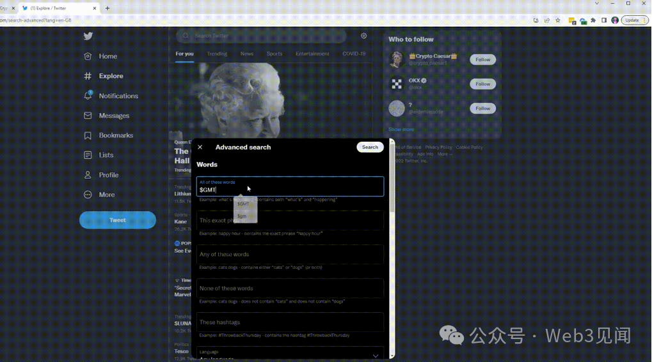Switch to the Trending tab
The height and width of the screenshot is (362, 652).
217,54
